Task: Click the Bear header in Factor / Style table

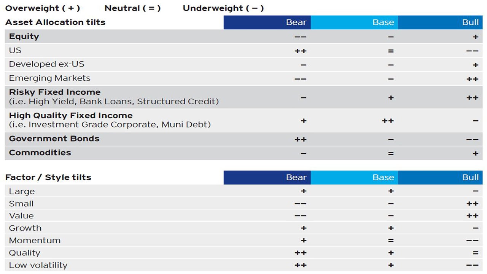Action: [267, 177]
